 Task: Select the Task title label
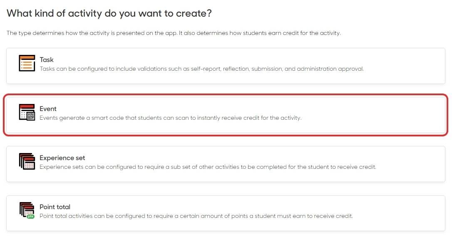tap(47, 59)
